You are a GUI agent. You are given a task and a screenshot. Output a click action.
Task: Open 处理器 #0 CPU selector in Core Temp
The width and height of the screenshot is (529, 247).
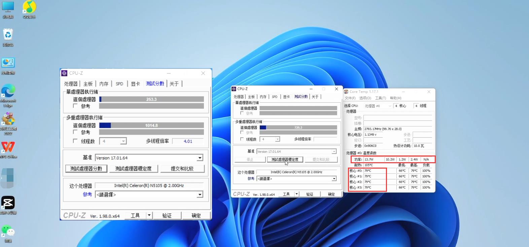click(378, 106)
